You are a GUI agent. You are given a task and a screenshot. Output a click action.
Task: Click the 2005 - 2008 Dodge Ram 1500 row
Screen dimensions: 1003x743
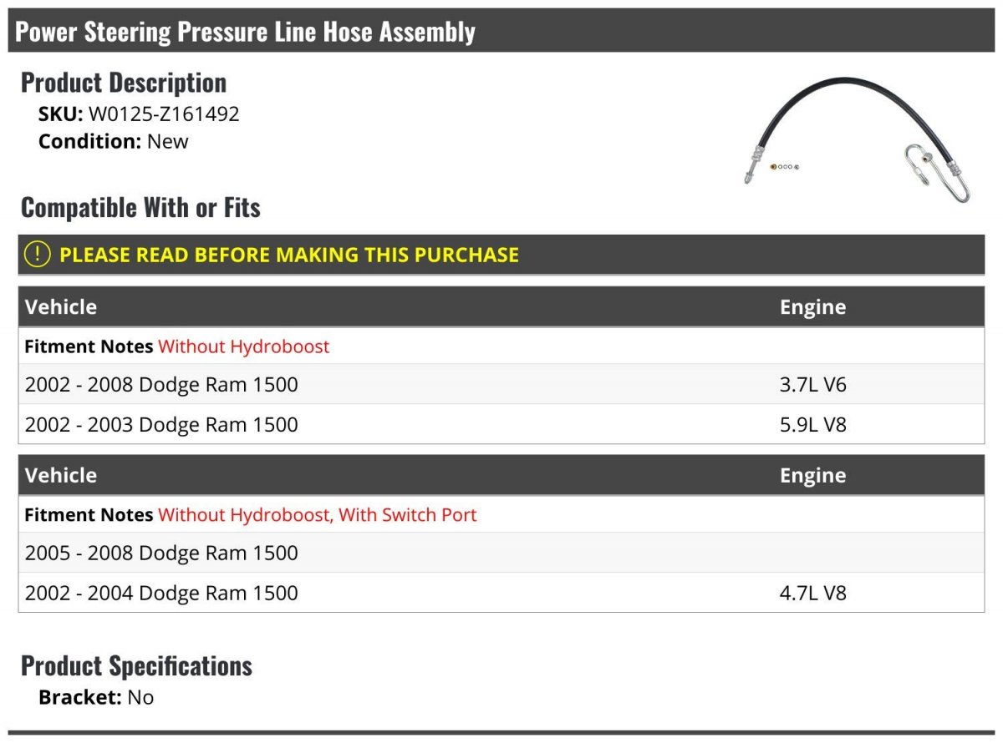point(501,553)
